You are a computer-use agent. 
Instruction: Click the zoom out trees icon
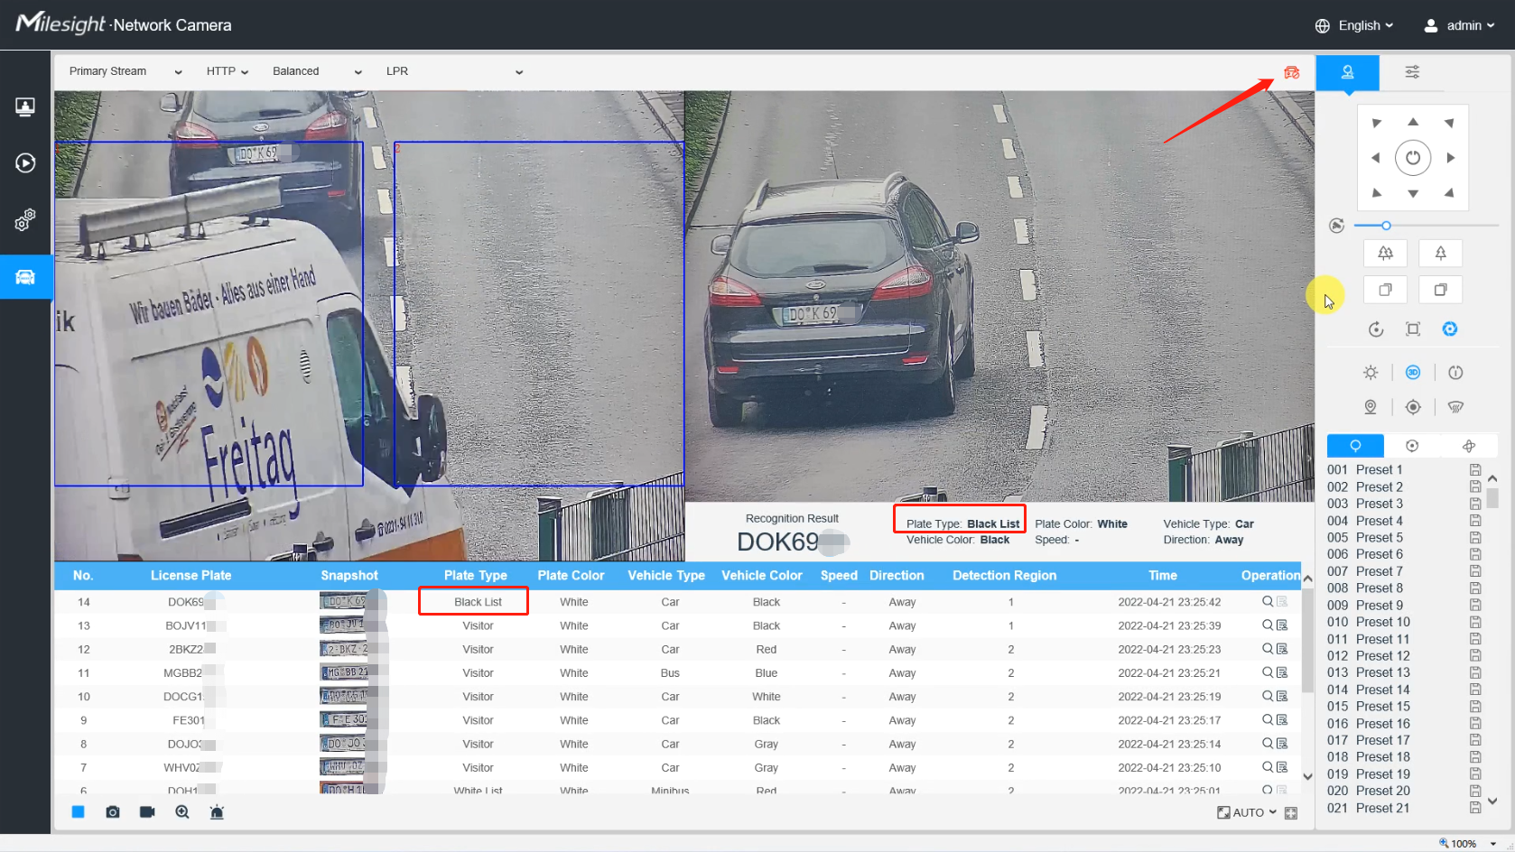(x=1385, y=254)
